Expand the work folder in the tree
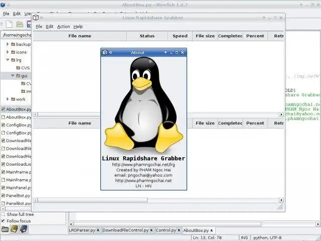 tap(8, 99)
